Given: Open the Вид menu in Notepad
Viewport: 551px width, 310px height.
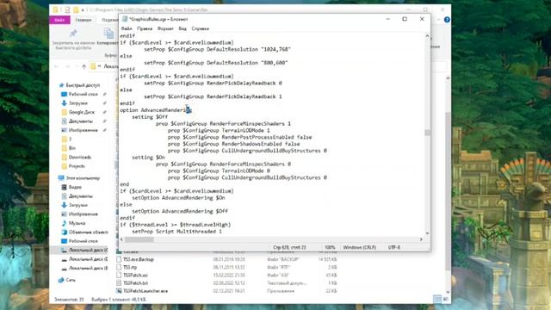Looking at the screenshot, I should pos(183,28).
